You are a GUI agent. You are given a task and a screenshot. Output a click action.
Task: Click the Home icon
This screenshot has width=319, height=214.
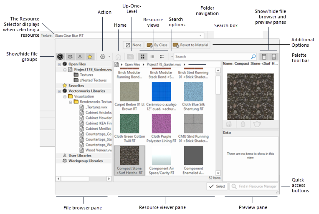point(119,56)
